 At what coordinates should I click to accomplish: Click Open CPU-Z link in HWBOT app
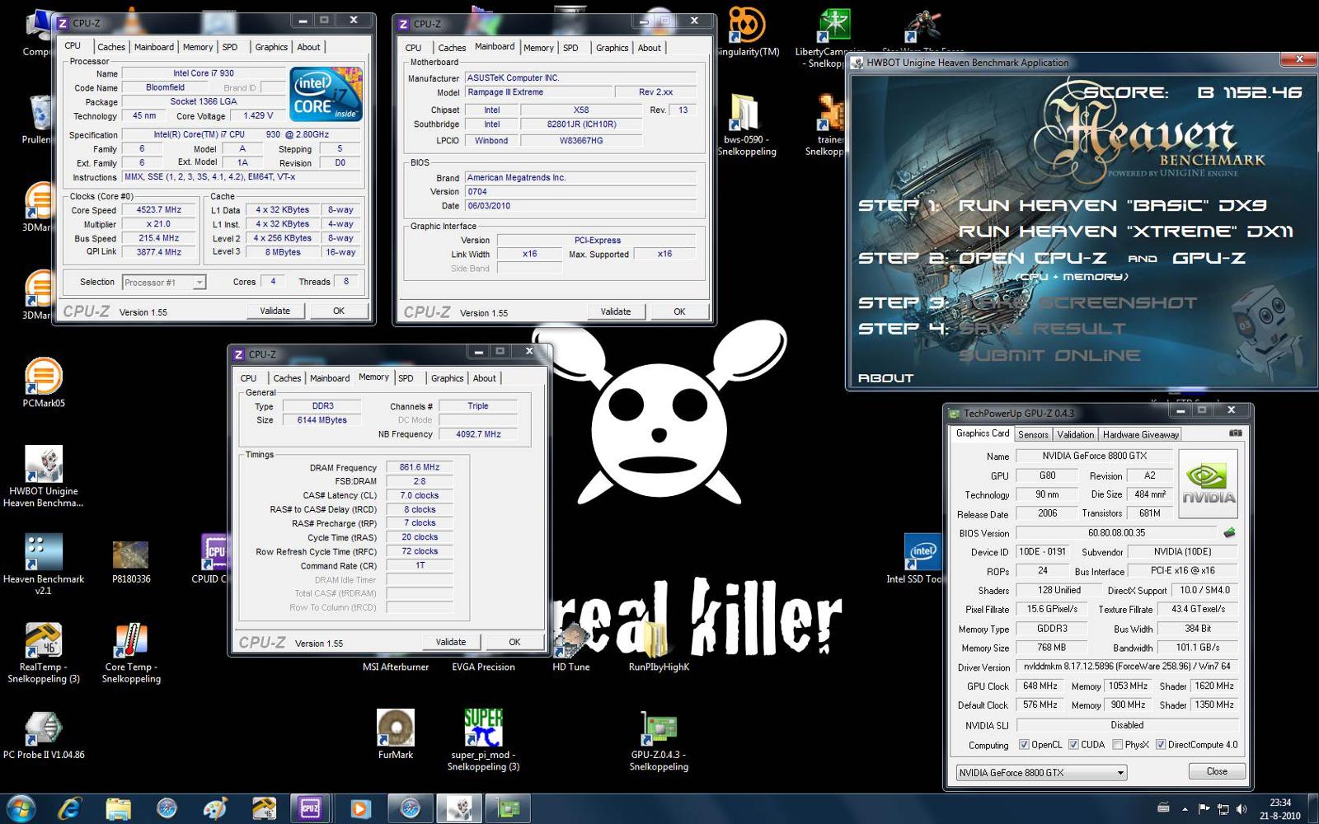1032,258
